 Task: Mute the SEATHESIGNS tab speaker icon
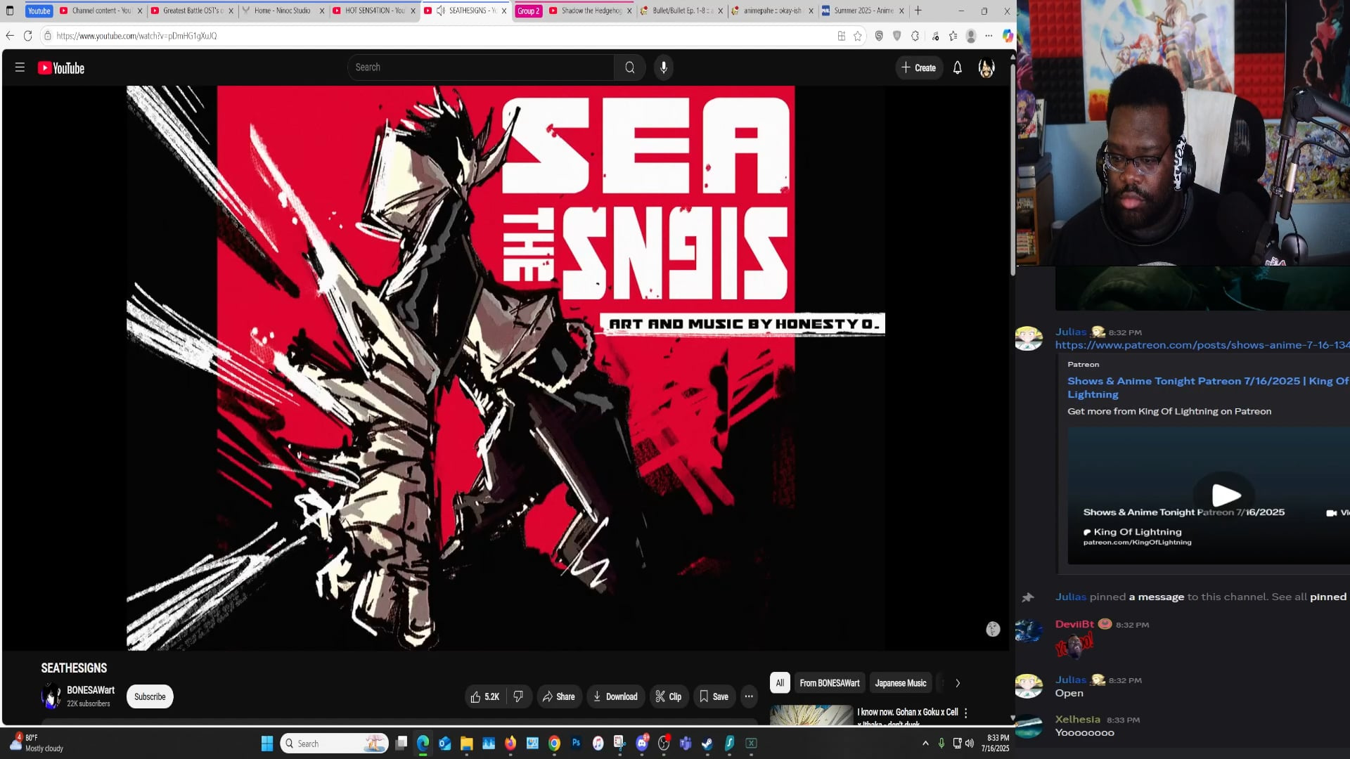pos(441,11)
